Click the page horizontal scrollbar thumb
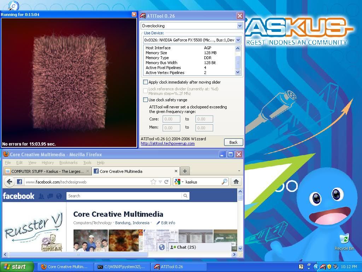The image size is (362, 272). tap(78, 254)
